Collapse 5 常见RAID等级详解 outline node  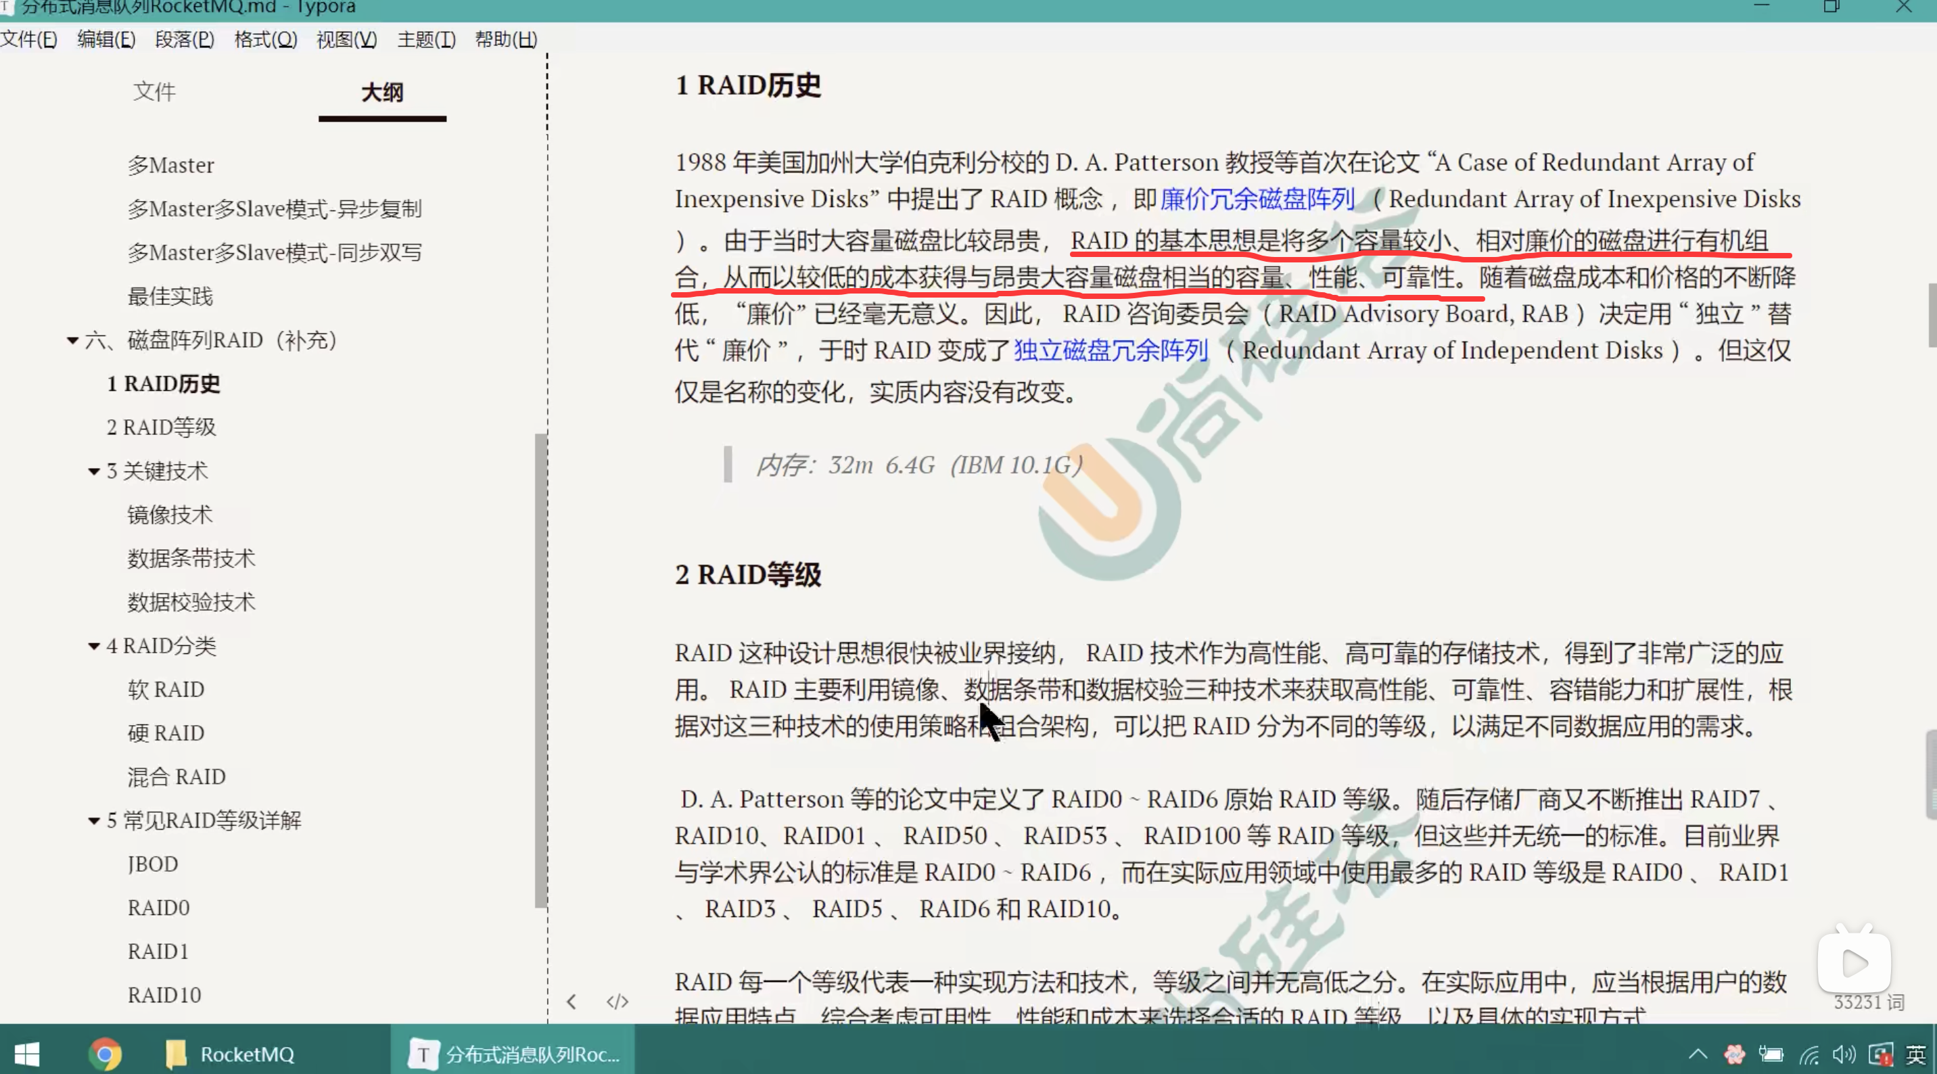[x=94, y=820]
